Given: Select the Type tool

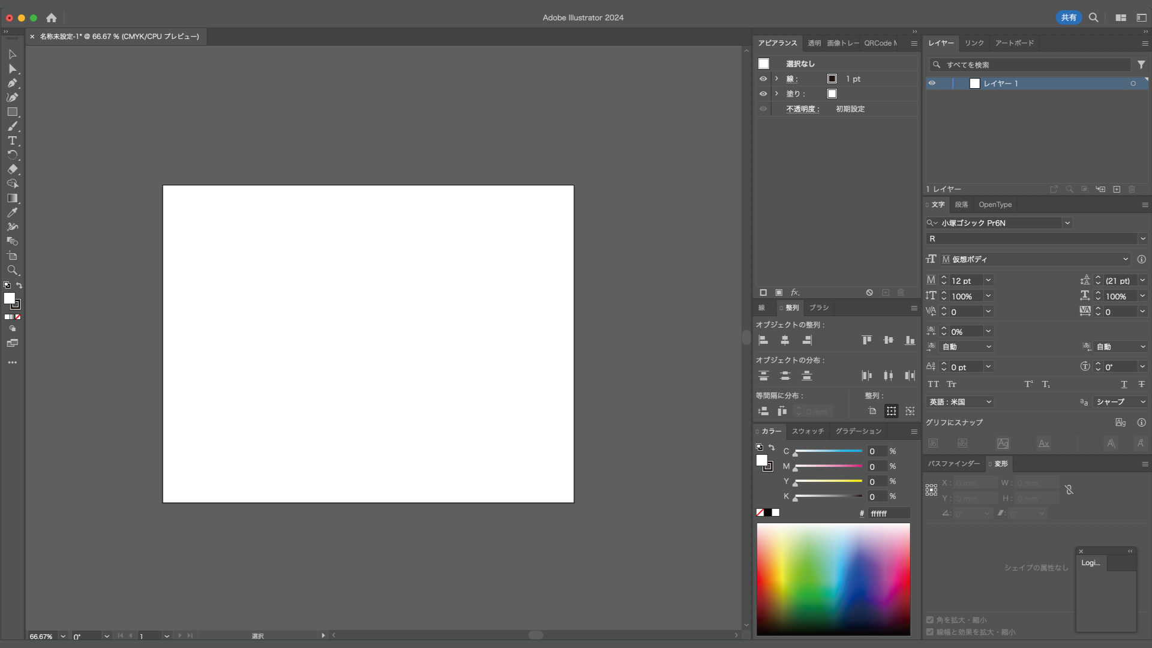Looking at the screenshot, I should (x=12, y=140).
